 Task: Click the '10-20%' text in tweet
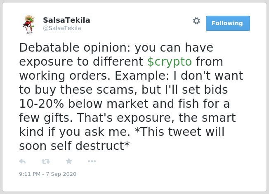(x=41, y=104)
